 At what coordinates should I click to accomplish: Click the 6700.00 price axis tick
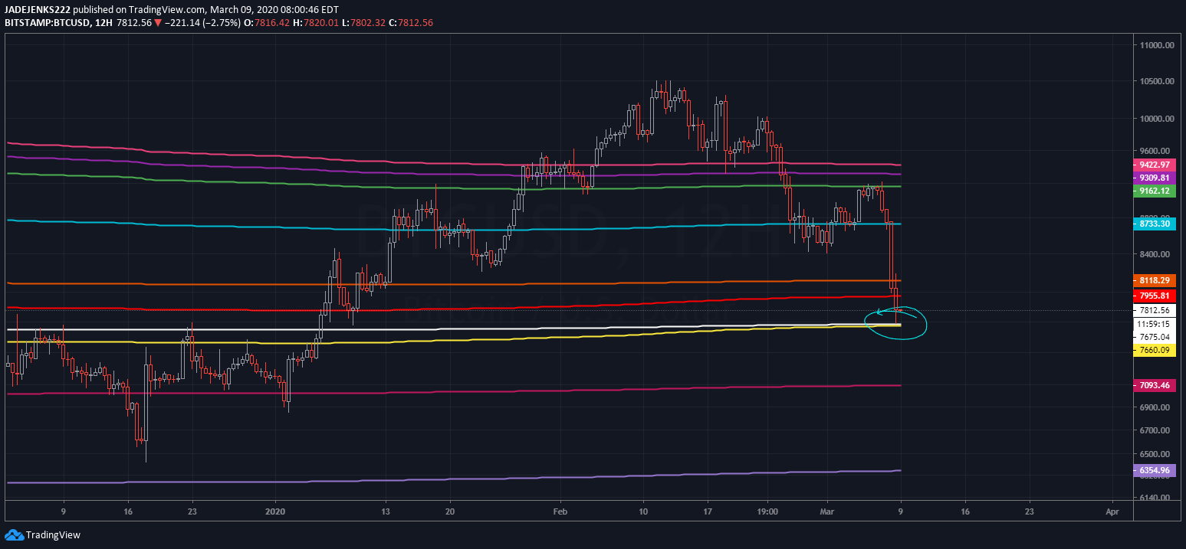pos(1156,431)
